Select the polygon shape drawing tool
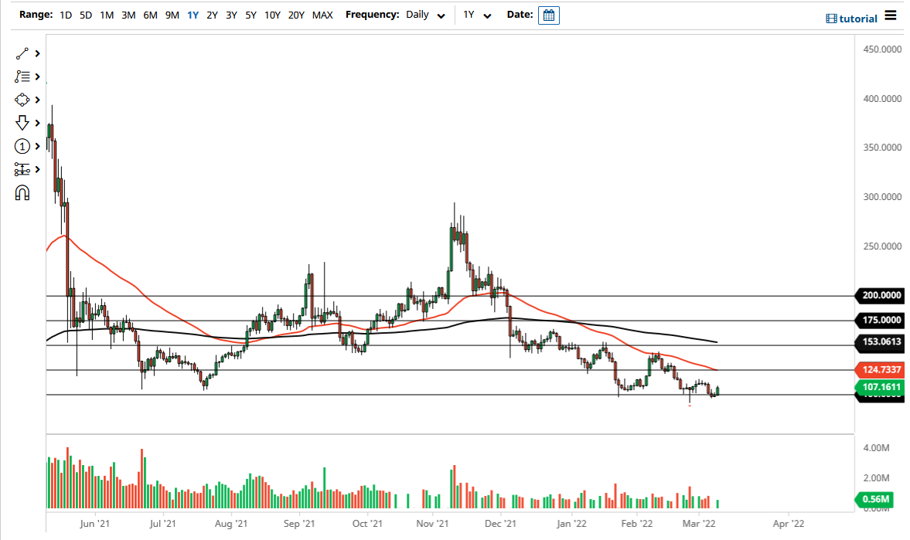This screenshot has height=540, width=910. (22, 100)
